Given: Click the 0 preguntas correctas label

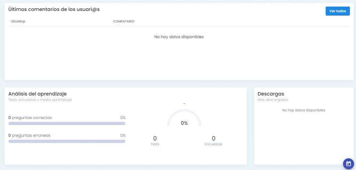Looking at the screenshot, I should click(30, 118).
